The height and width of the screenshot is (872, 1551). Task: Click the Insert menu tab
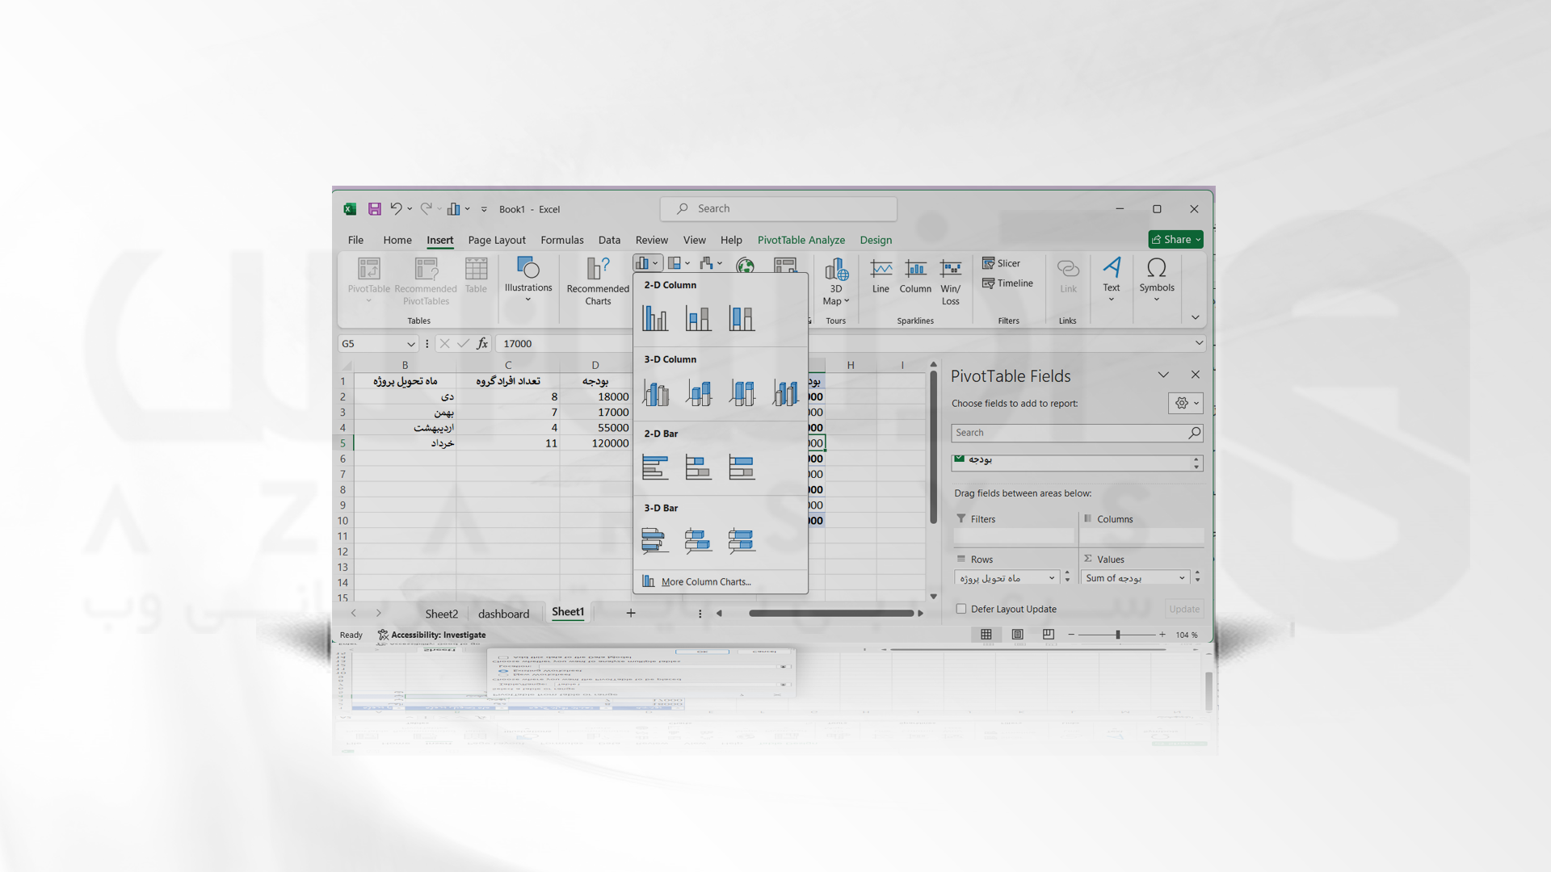tap(439, 240)
